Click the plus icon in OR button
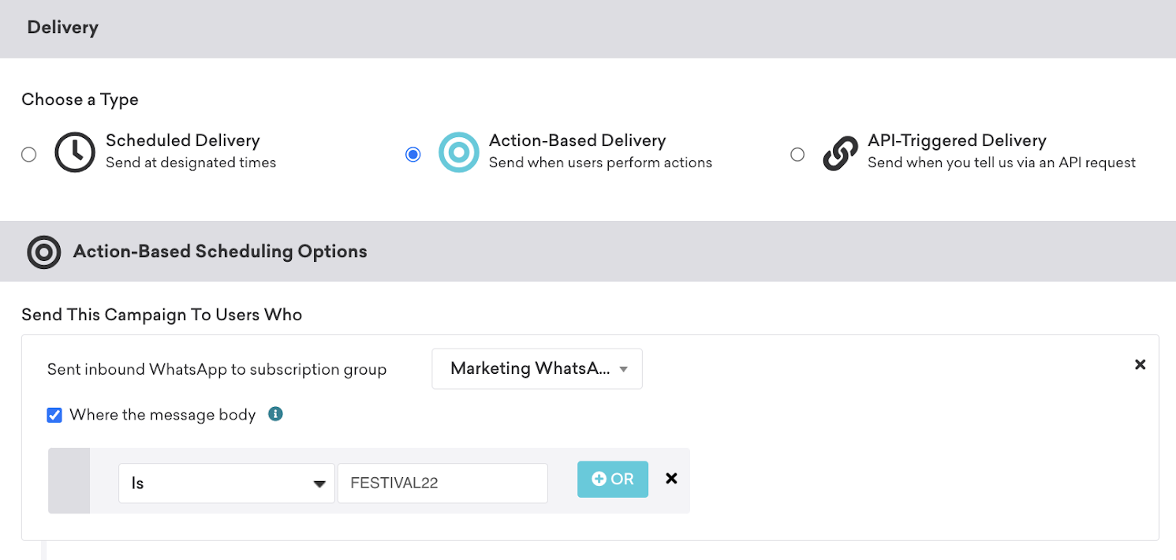Screen dimensions: 1176x560 [x=599, y=479]
